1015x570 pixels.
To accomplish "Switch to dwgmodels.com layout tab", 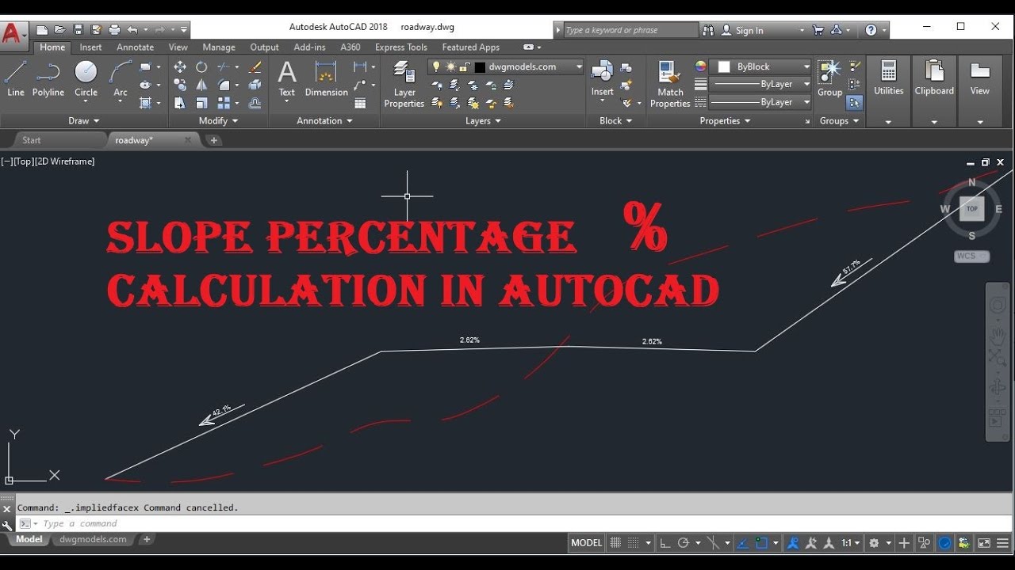I will click(x=93, y=540).
